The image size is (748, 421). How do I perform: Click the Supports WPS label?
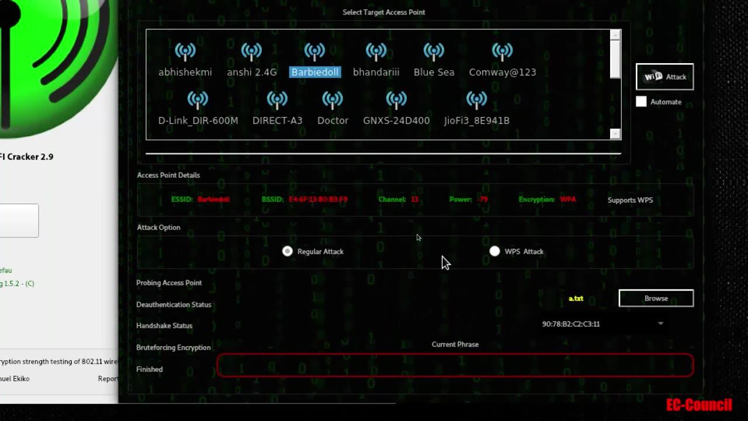pyautogui.click(x=630, y=200)
